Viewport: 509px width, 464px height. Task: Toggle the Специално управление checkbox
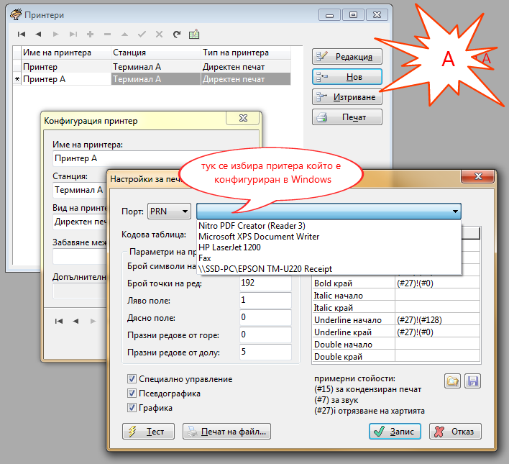(132, 379)
